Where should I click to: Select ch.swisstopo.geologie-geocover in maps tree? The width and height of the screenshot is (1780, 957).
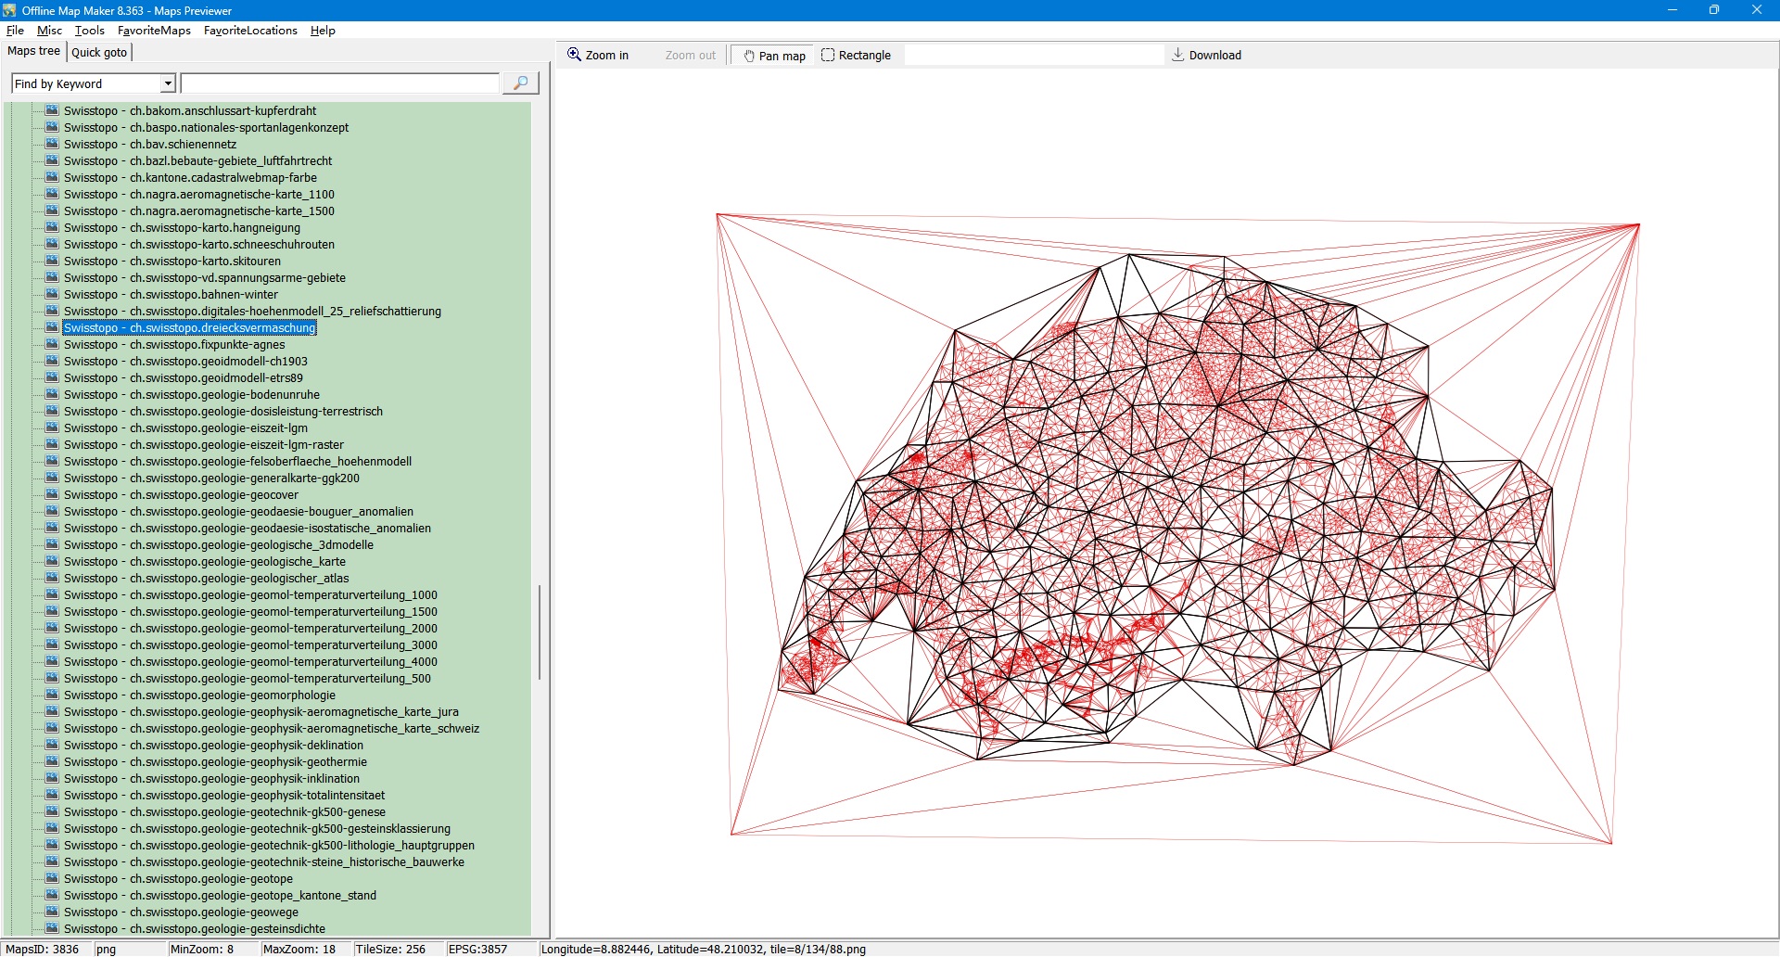[x=181, y=495]
